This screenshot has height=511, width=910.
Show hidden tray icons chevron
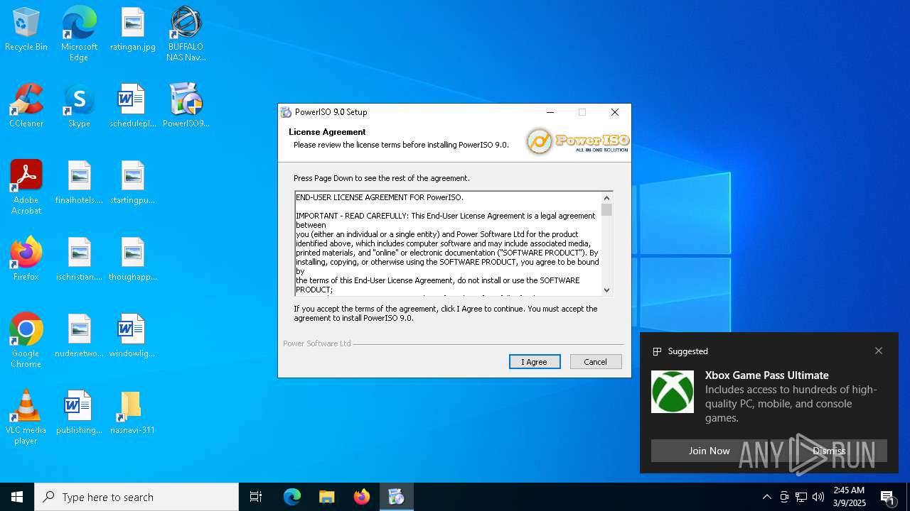coord(766,497)
